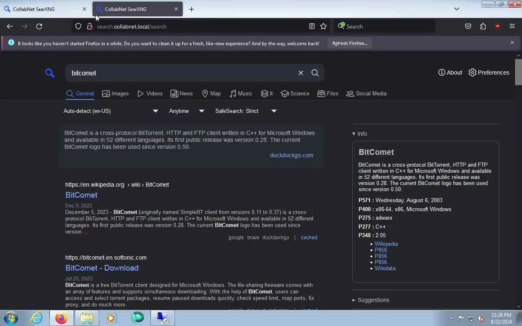Open a new tab

click(x=191, y=9)
